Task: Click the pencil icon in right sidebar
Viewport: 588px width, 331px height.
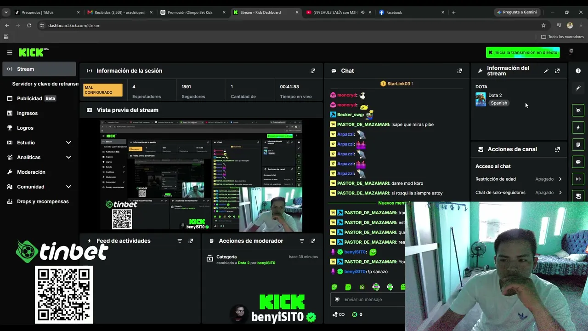Action: point(578,88)
